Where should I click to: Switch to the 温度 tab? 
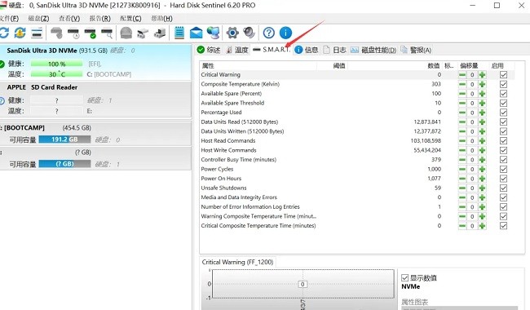click(x=237, y=50)
